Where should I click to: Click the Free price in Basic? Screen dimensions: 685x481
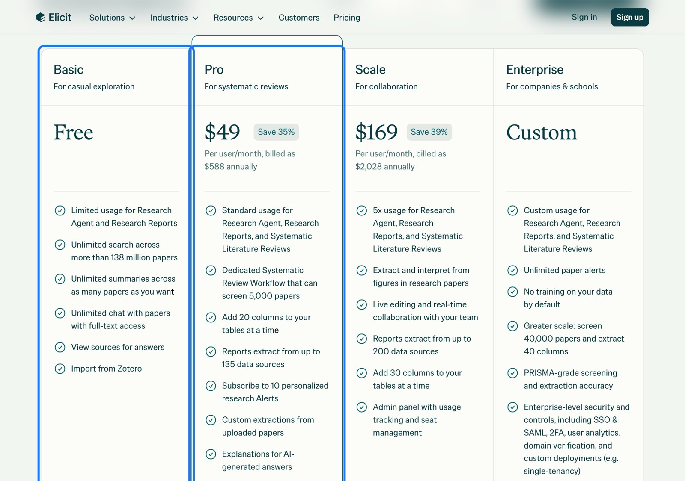point(73,132)
